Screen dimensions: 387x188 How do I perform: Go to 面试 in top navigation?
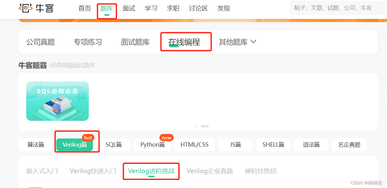pyautogui.click(x=129, y=9)
